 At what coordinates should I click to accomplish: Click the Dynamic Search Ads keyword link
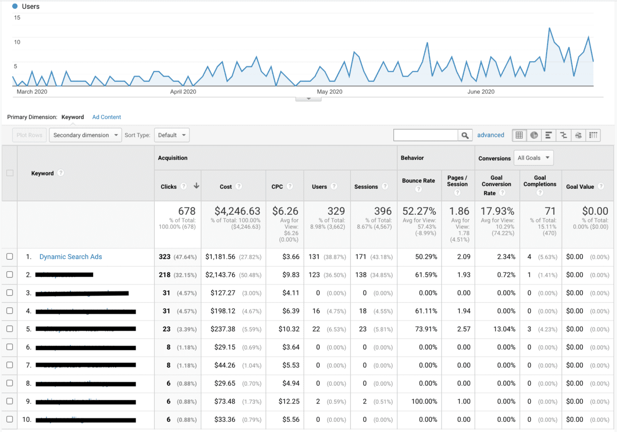coord(70,257)
